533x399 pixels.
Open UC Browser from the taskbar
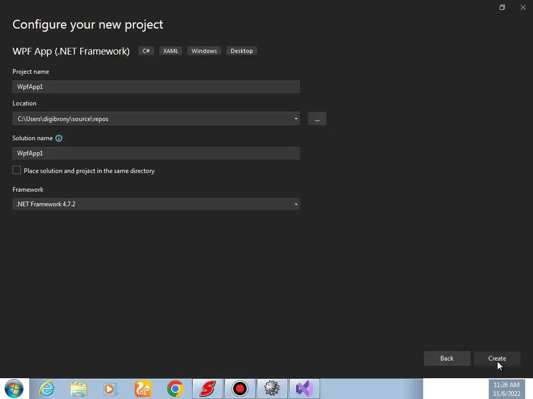143,389
